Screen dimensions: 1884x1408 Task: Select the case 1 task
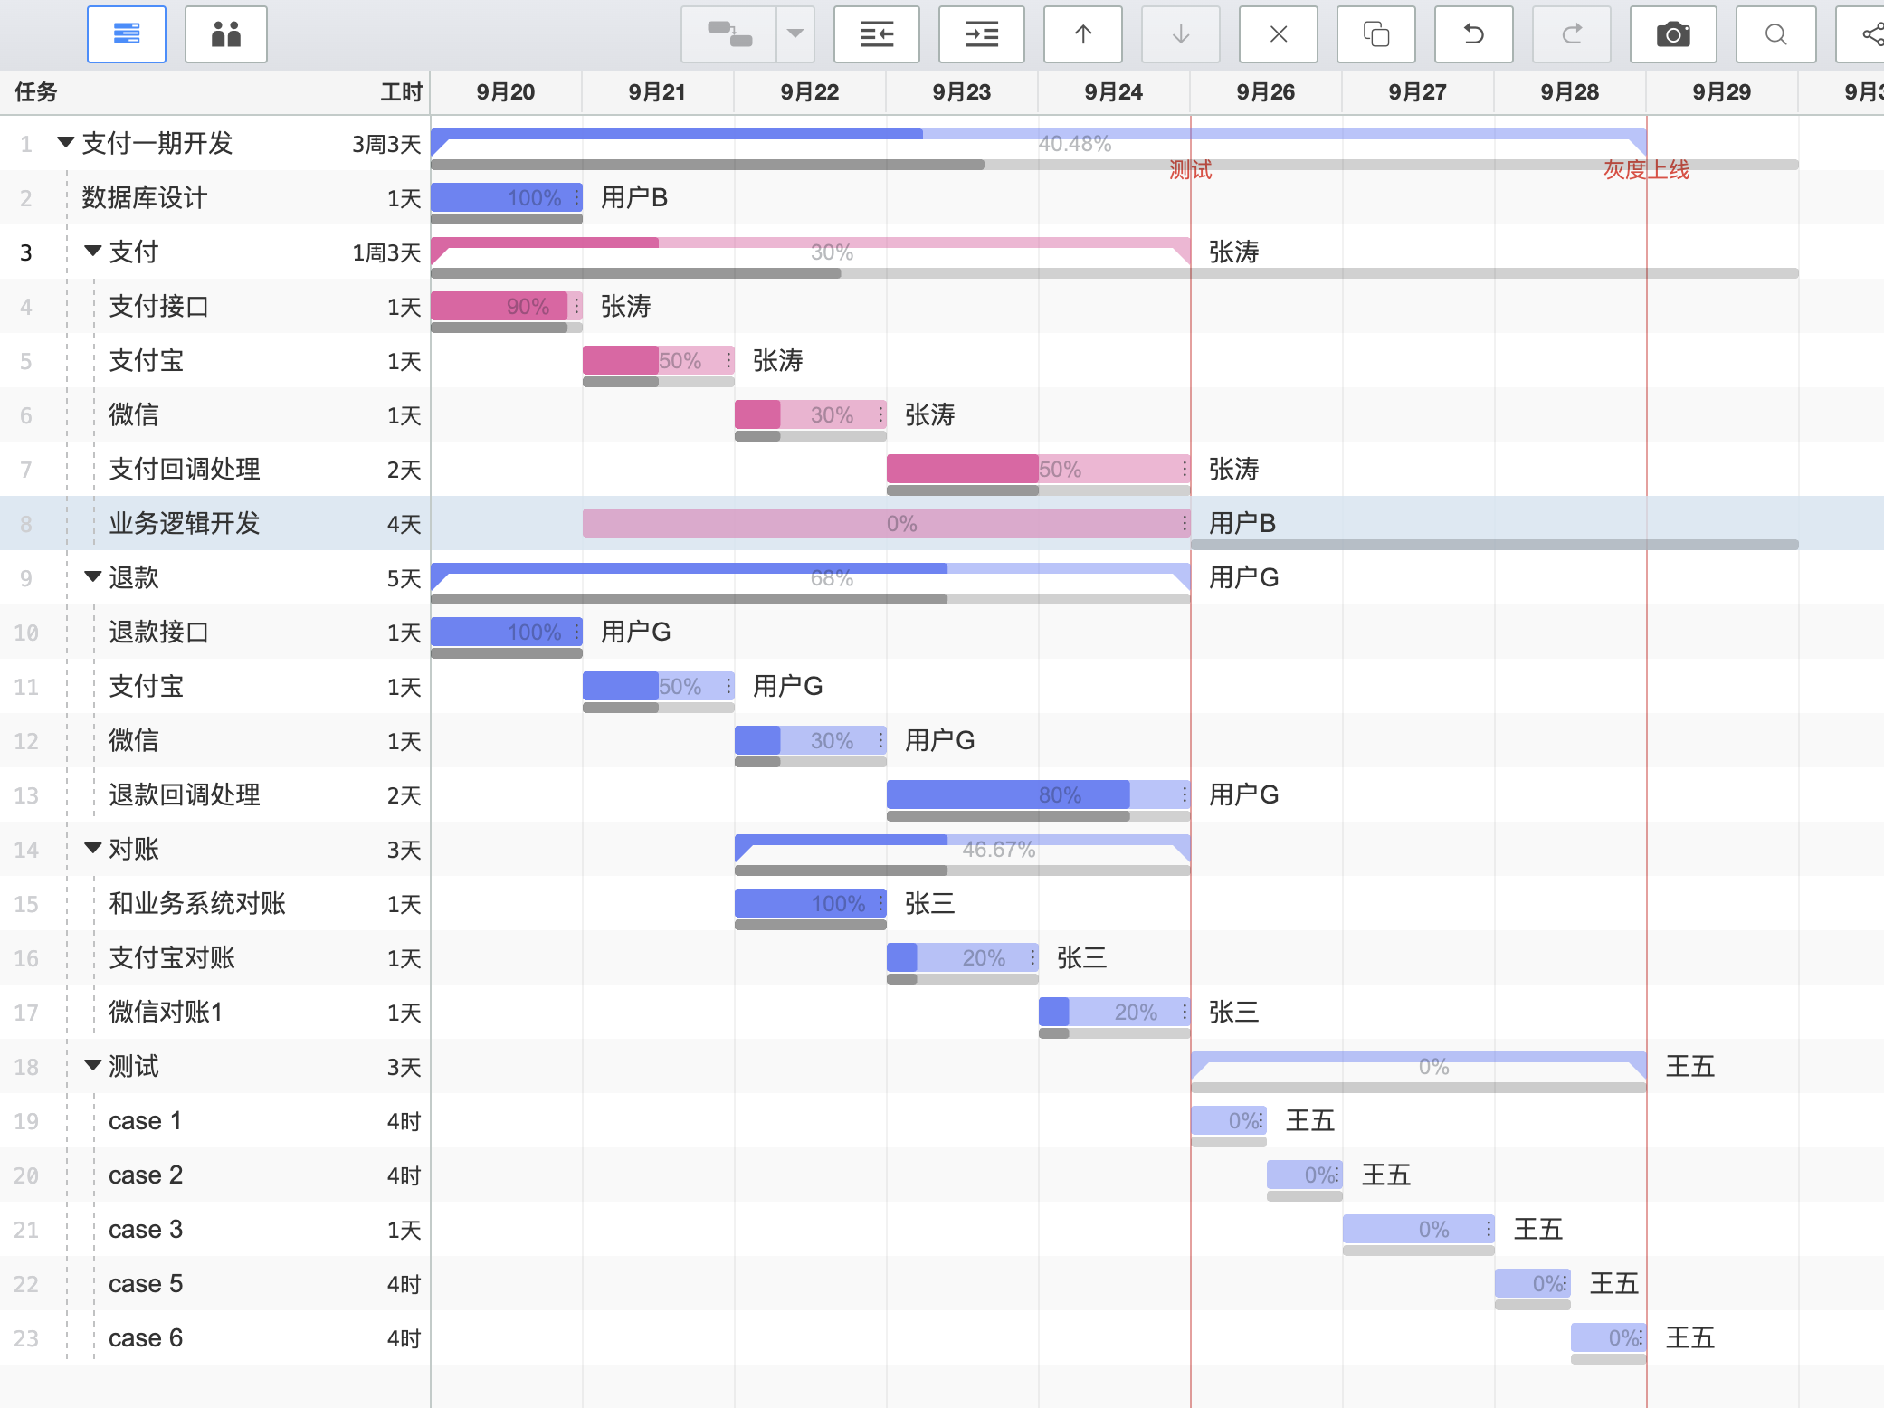[145, 1120]
